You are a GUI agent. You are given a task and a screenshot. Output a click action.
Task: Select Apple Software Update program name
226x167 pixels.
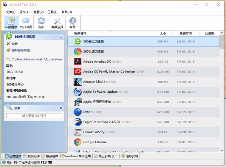tap(100, 92)
